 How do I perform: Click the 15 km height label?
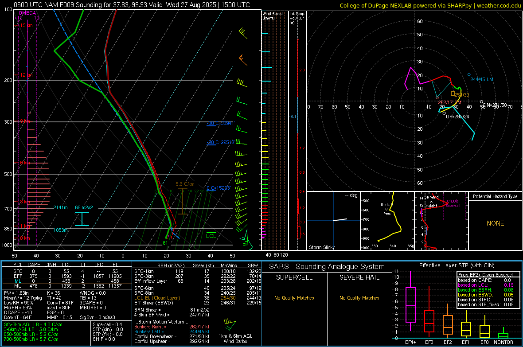pyautogui.click(x=26, y=25)
